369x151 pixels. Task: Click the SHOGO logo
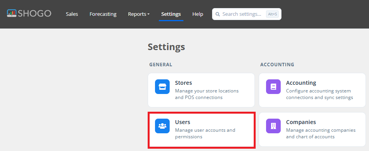(29, 13)
